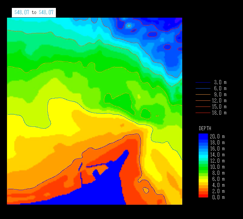This screenshot has width=243, height=219.
Task: Pick the cyan 14.0 m depth swatch
Action: 203,155
